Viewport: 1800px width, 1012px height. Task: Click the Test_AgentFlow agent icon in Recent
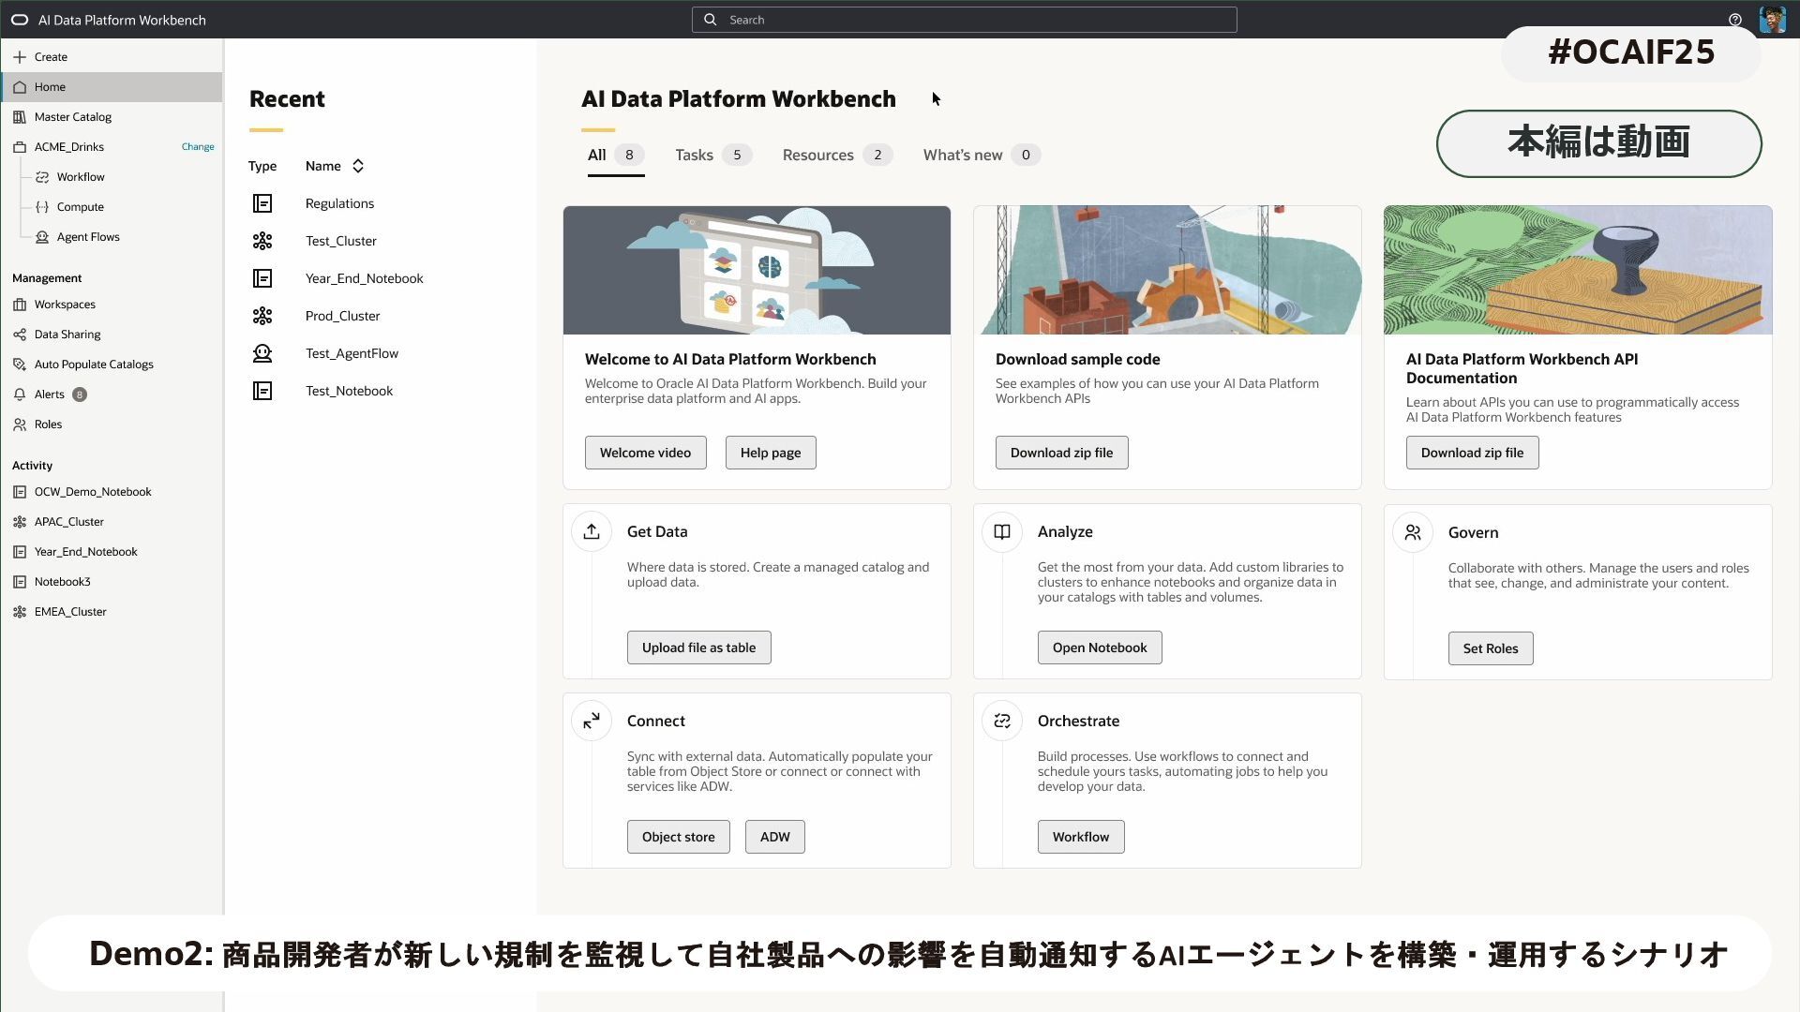(262, 353)
